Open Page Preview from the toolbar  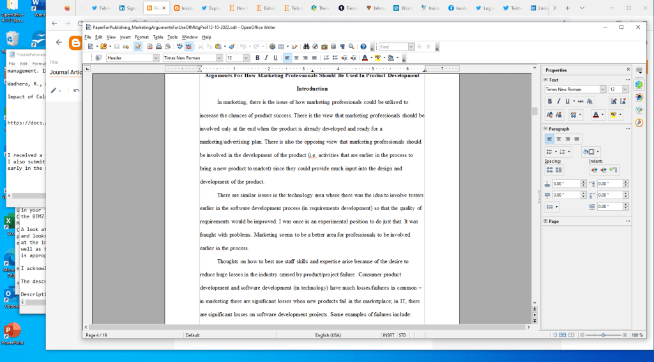pyautogui.click(x=168, y=47)
